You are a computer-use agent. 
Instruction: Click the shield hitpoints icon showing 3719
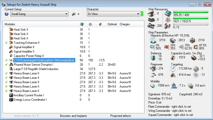pos(153,40)
